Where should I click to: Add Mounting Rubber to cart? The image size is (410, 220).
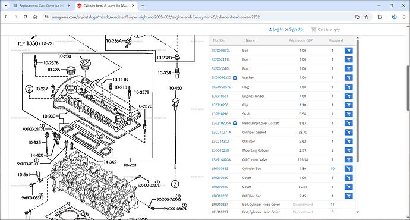(x=348, y=150)
